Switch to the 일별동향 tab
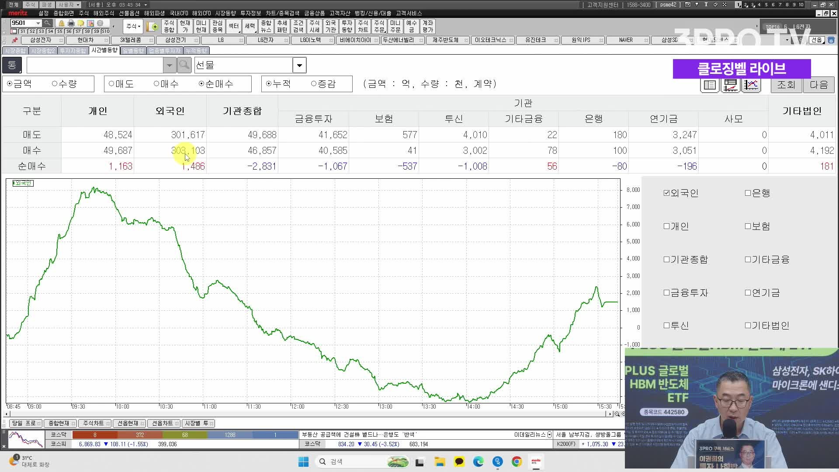 tap(133, 51)
